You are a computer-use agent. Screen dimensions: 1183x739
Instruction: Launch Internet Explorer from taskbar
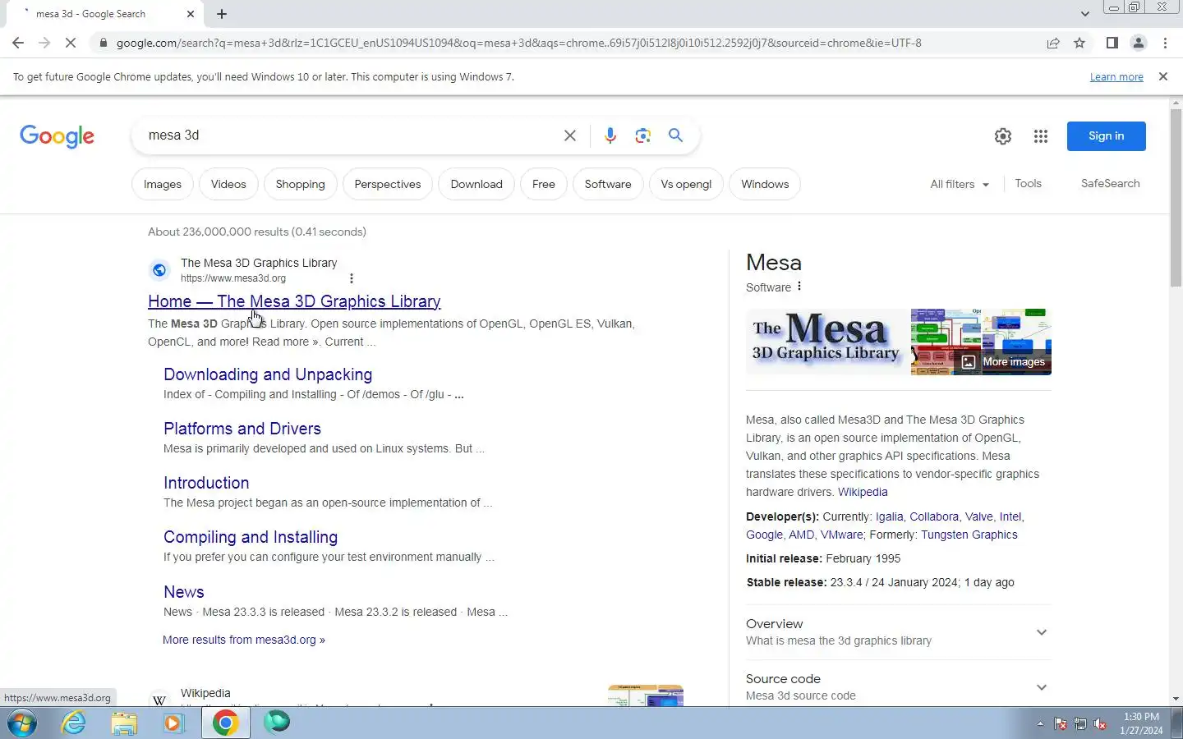click(74, 723)
